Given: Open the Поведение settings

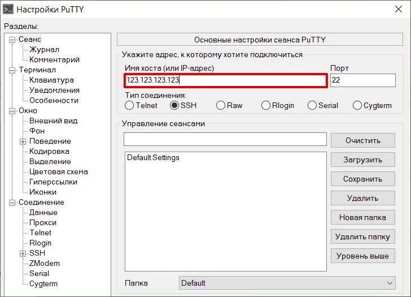Looking at the screenshot, I should click(x=50, y=141).
